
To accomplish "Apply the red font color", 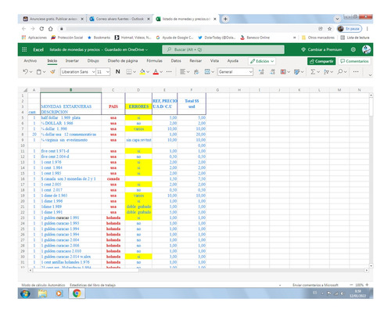I will click(x=156, y=72).
